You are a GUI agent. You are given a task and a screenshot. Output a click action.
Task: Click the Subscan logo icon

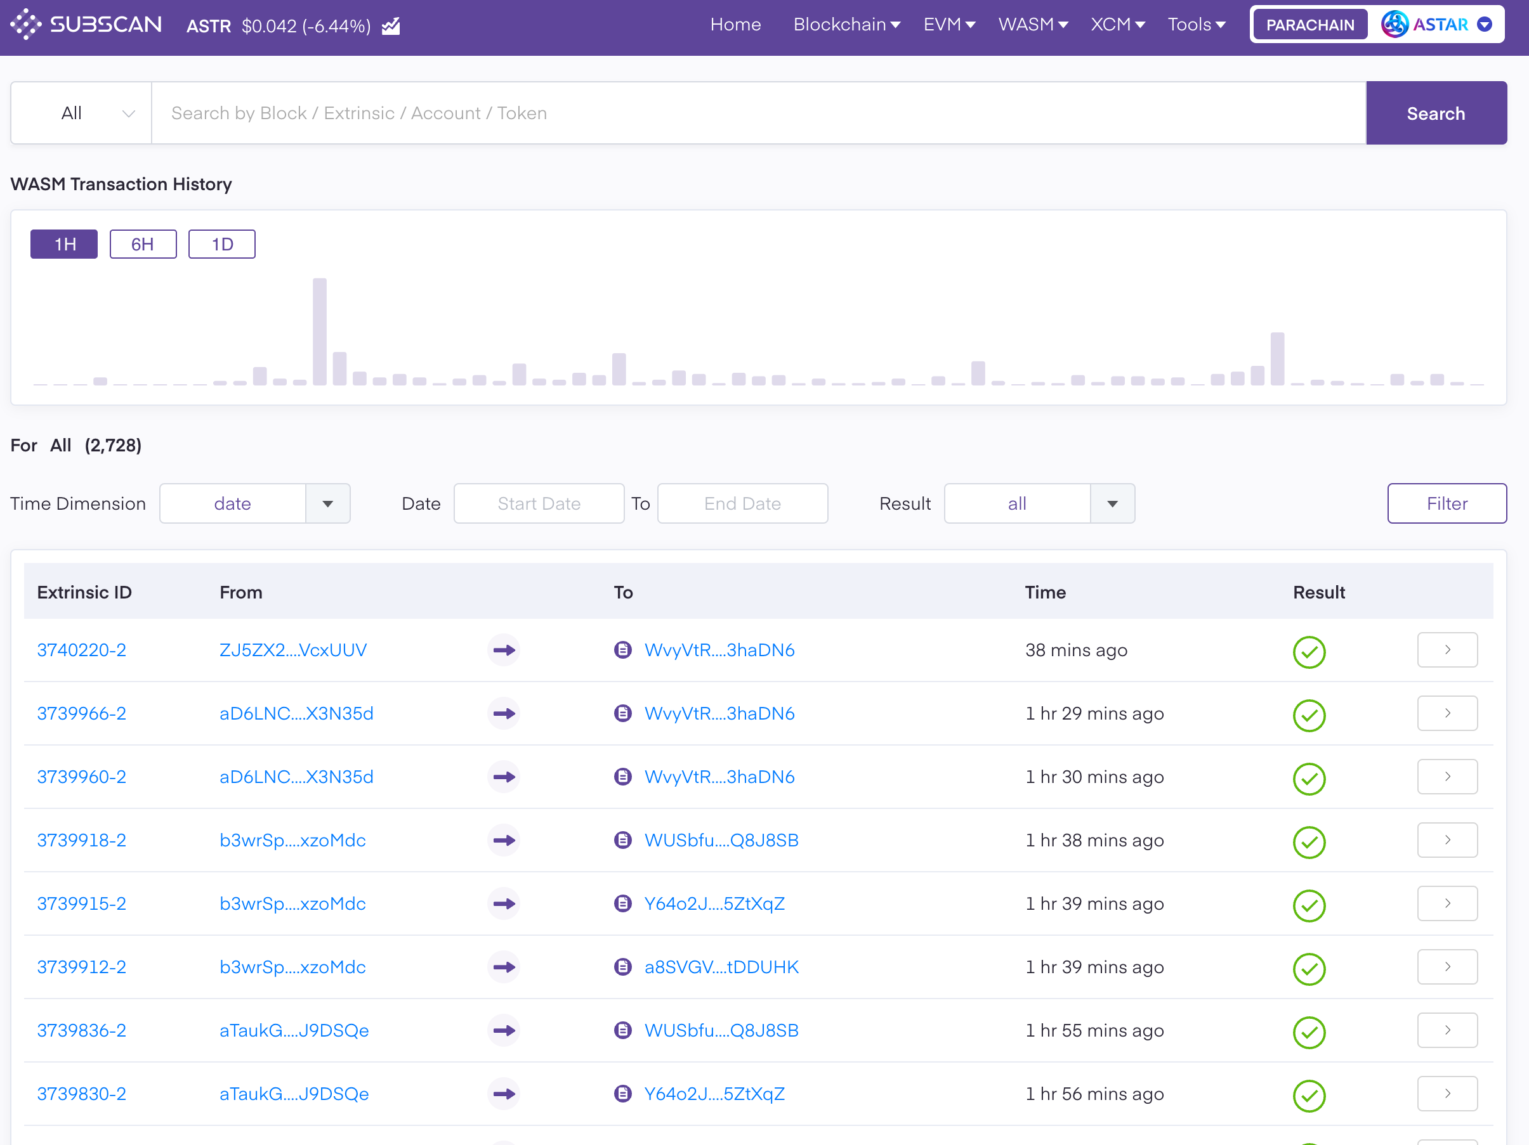pos(25,25)
